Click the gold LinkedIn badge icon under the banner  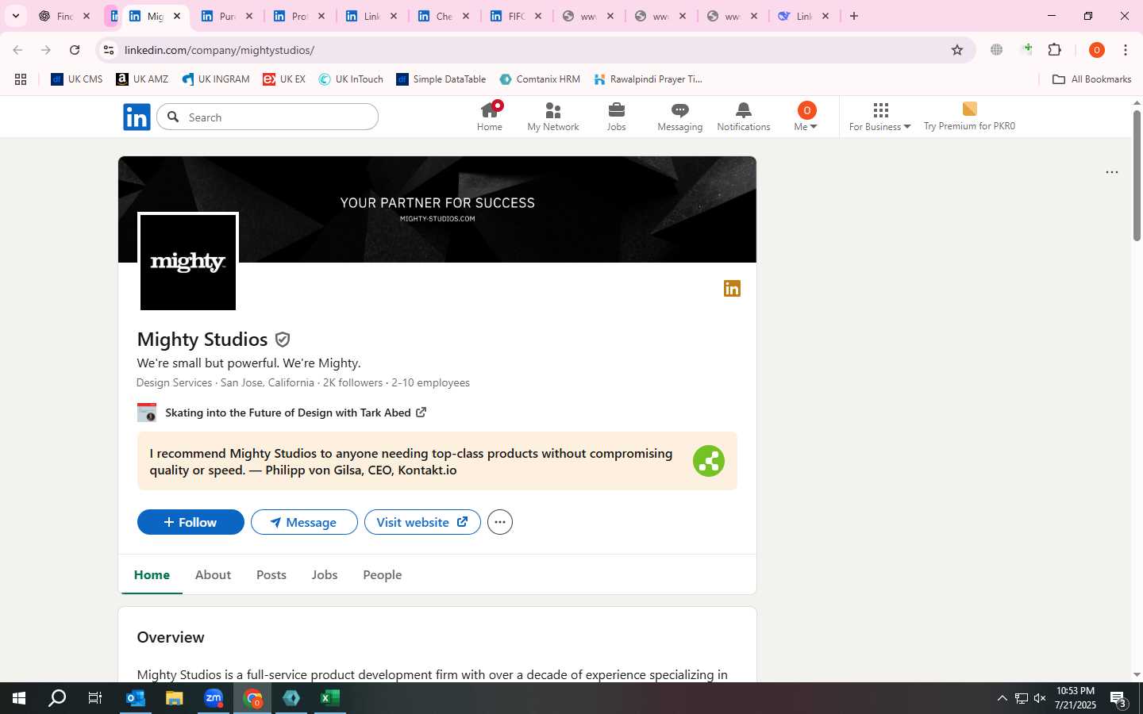[x=732, y=289]
